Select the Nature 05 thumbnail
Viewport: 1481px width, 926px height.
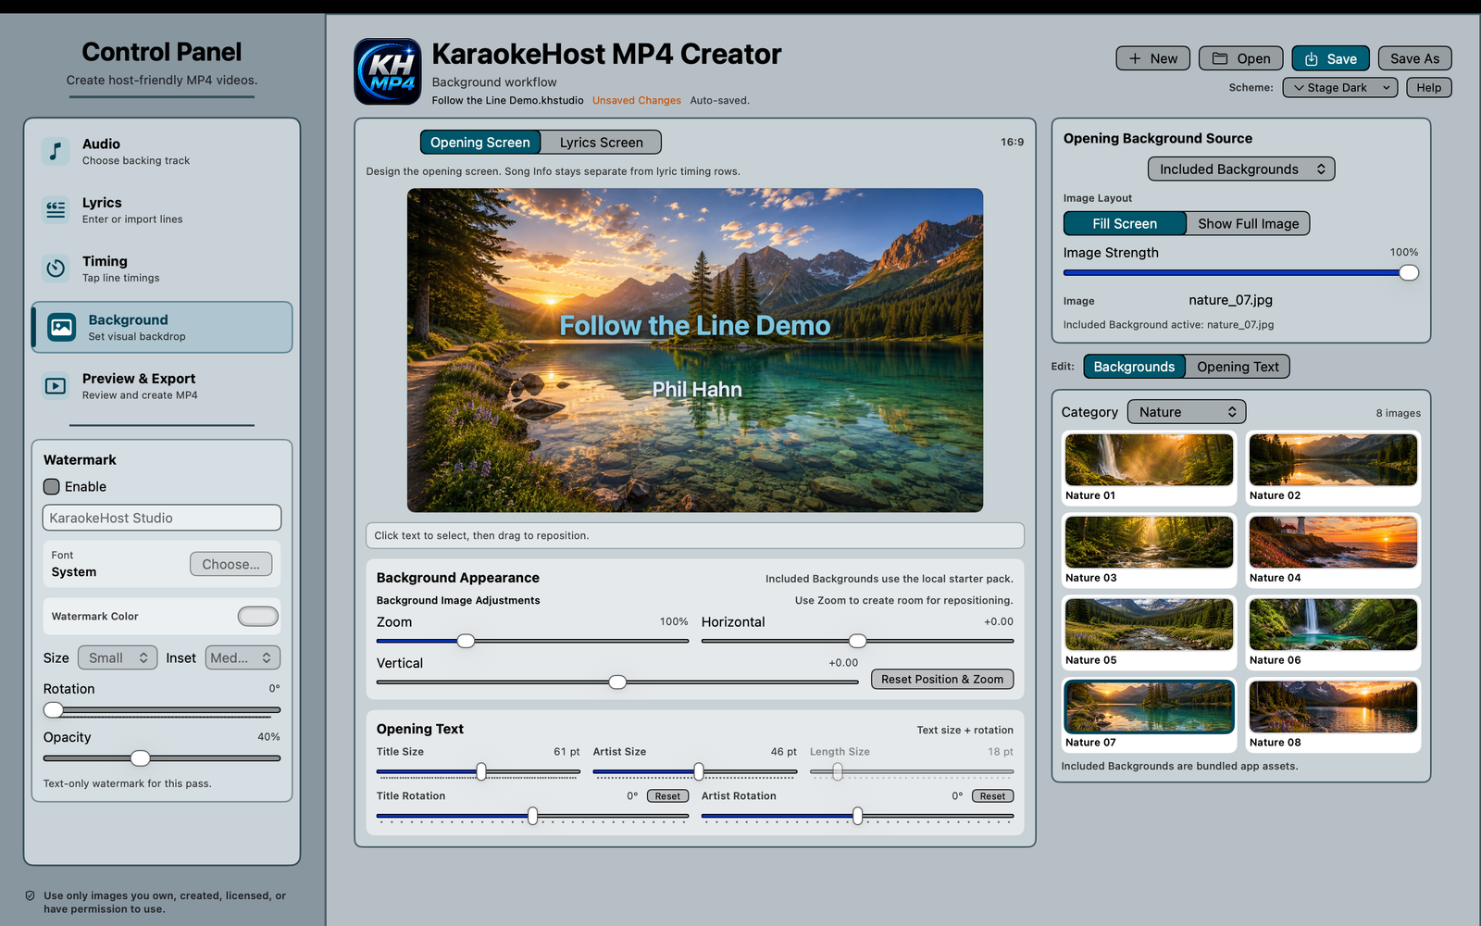tap(1149, 624)
